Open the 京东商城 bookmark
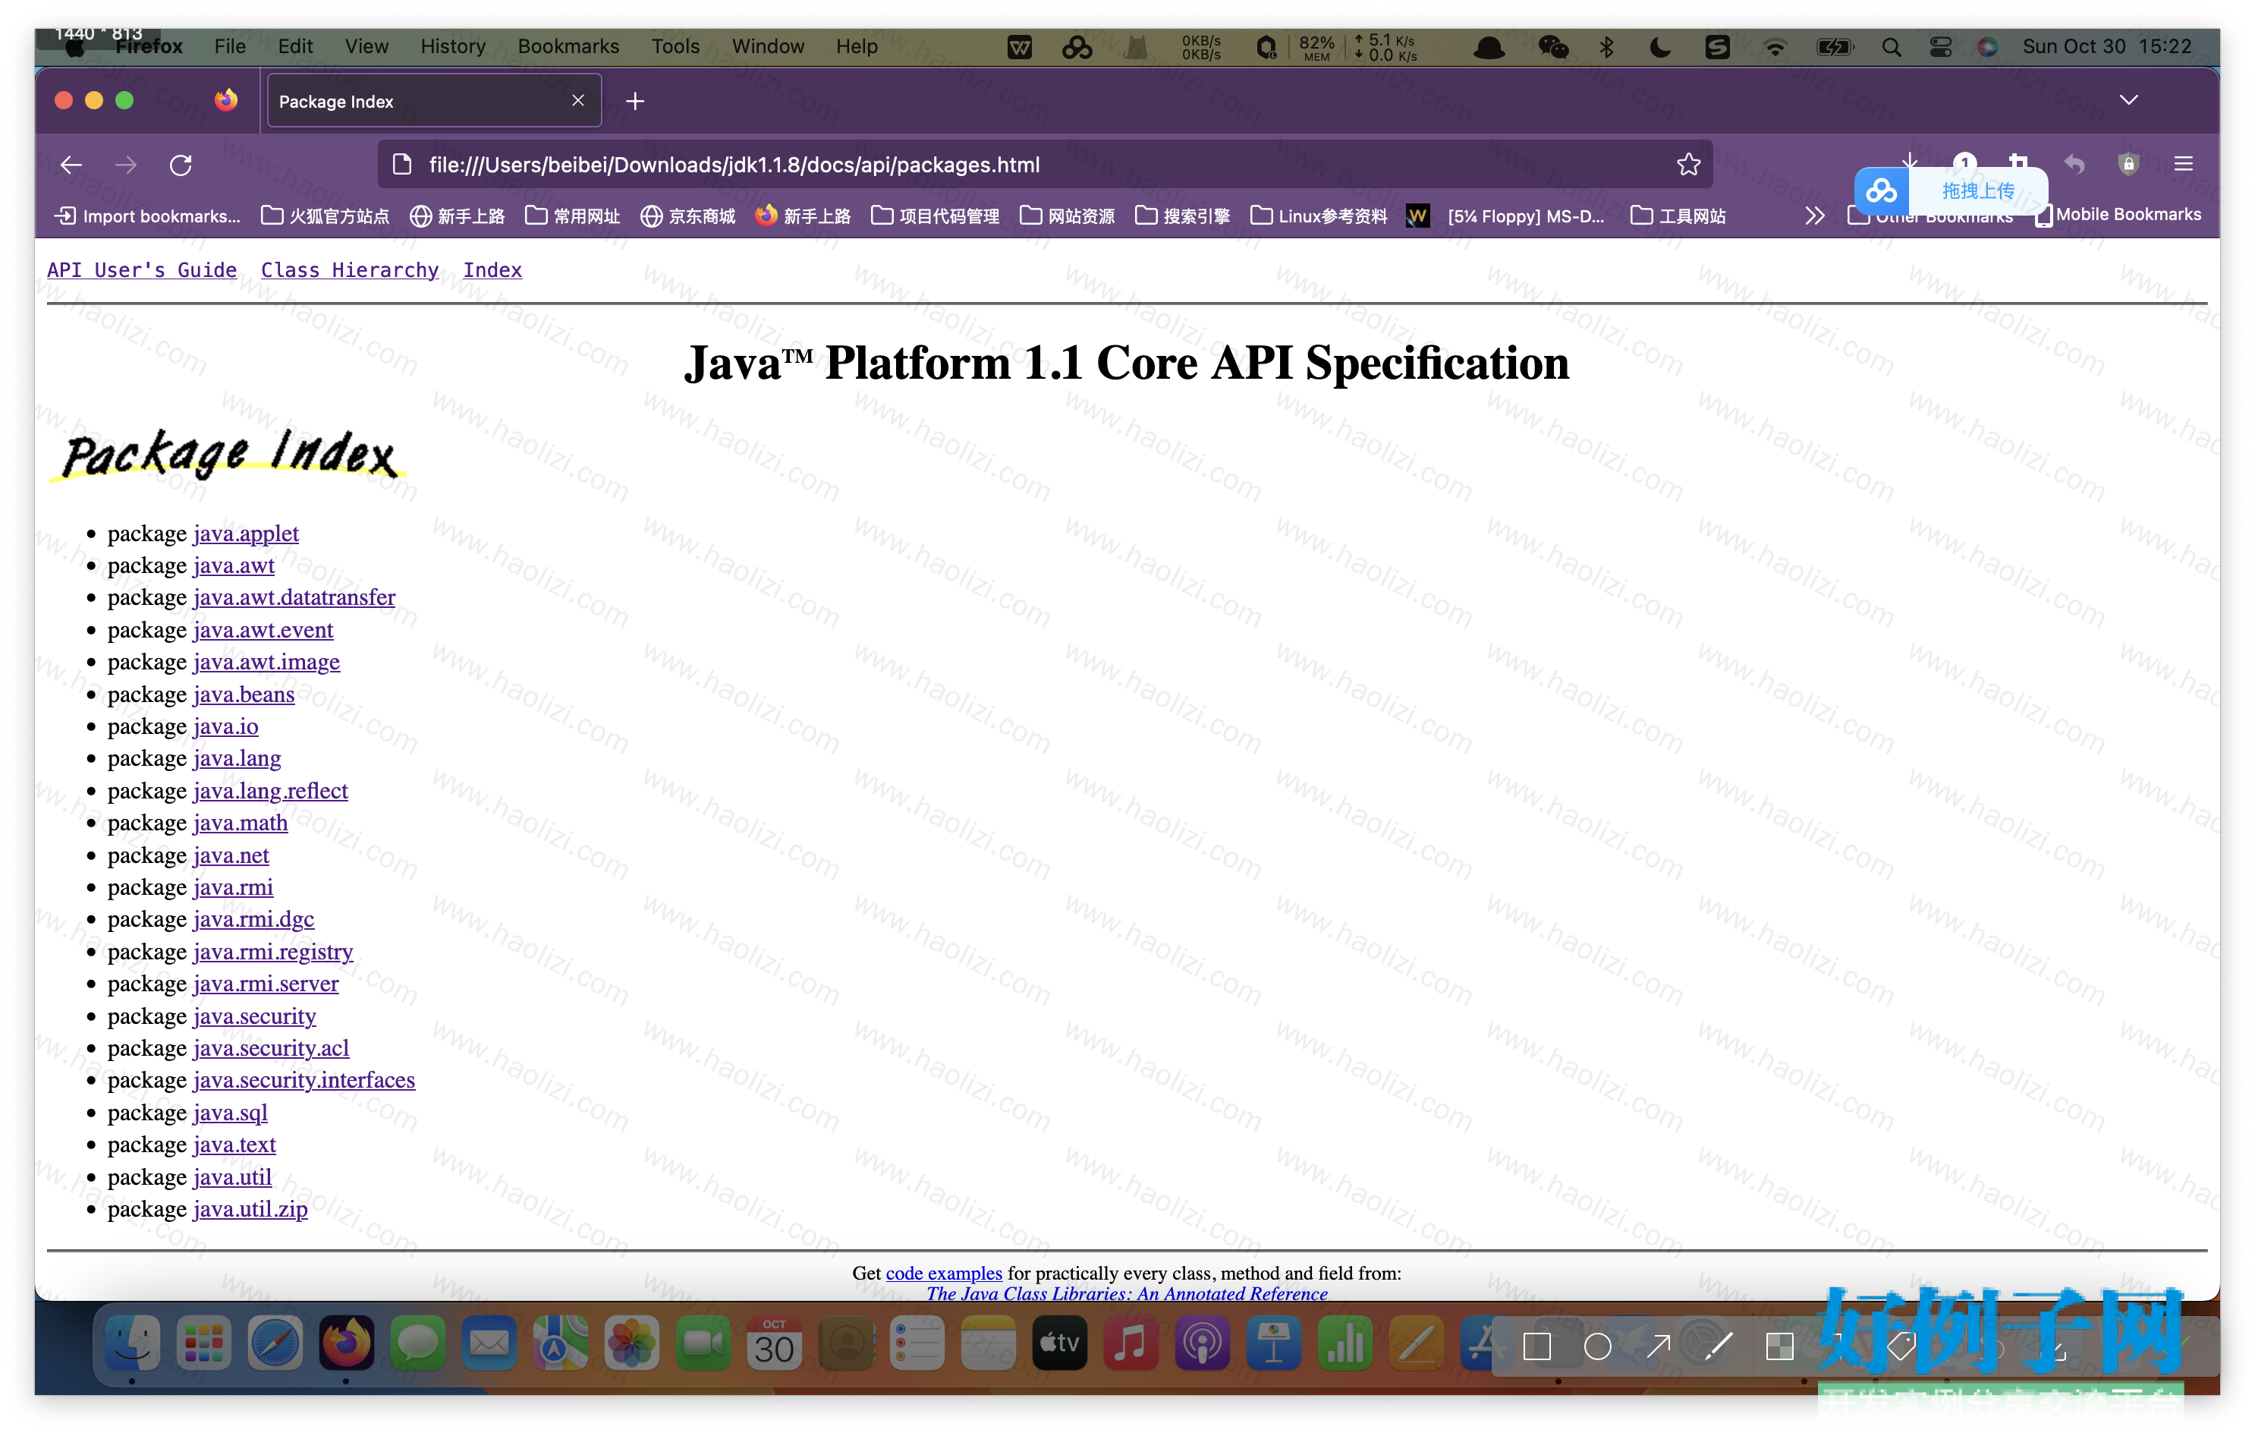Image resolution: width=2255 pixels, height=1436 pixels. pyautogui.click(x=687, y=216)
